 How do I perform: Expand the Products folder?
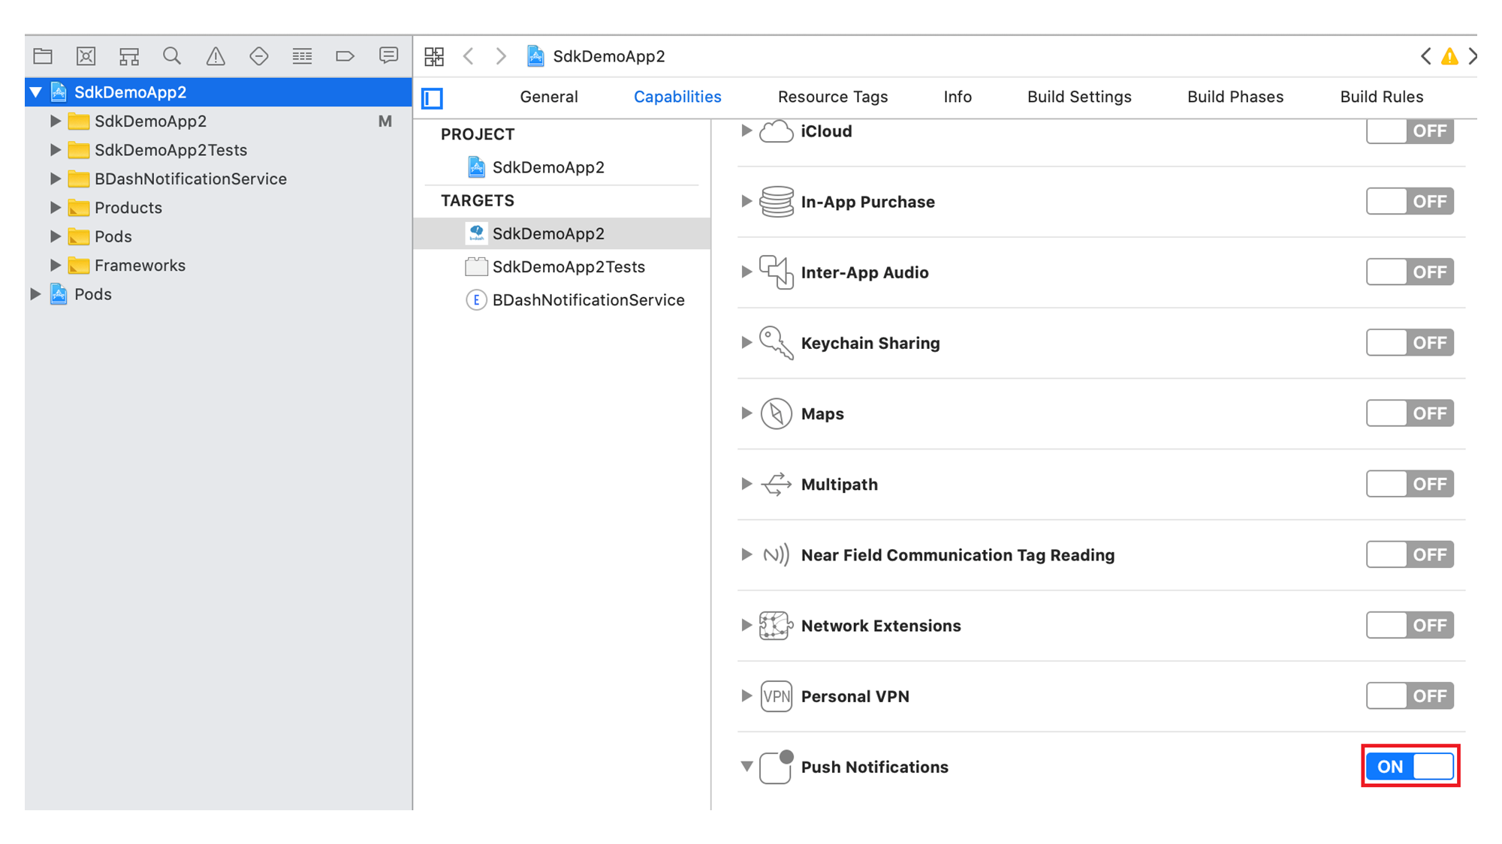[55, 207]
